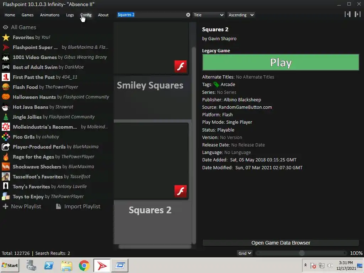This screenshot has width=364, height=273.
Task: Open File Explorer from the taskbar
Action: click(x=66, y=266)
